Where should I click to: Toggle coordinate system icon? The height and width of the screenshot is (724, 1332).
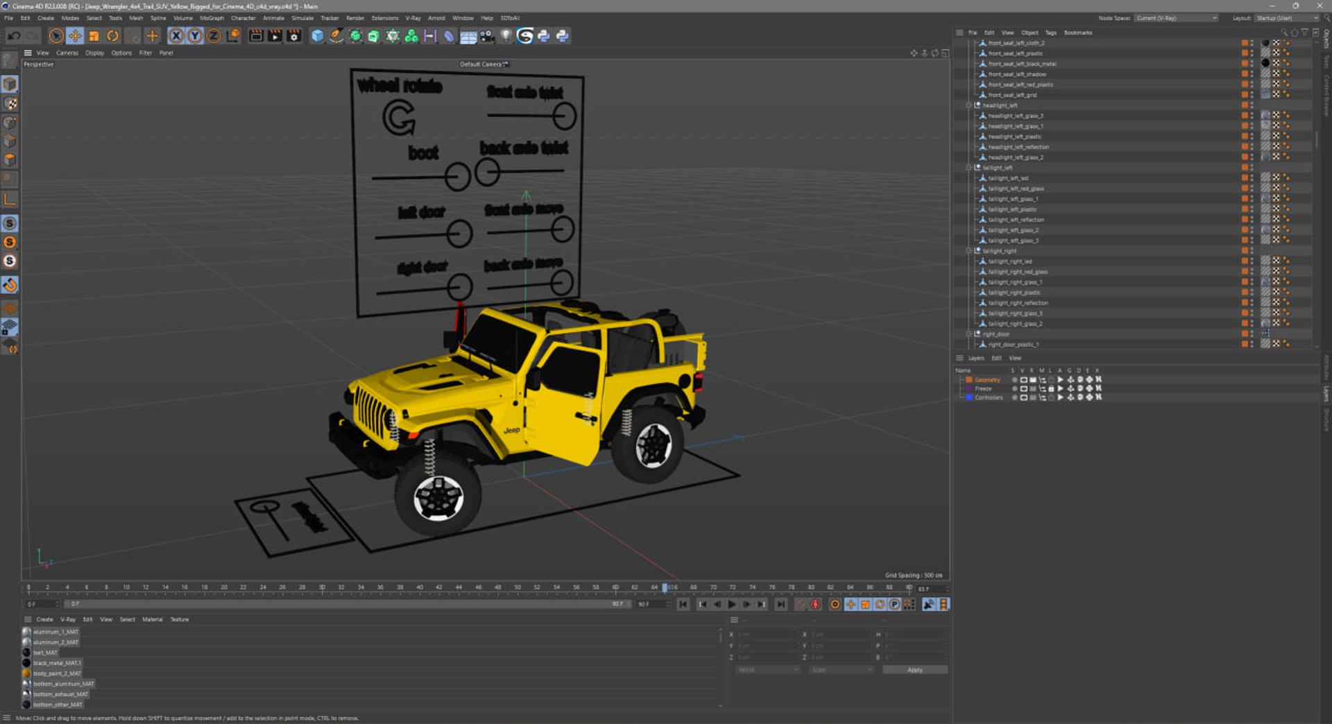pyautogui.click(x=233, y=36)
